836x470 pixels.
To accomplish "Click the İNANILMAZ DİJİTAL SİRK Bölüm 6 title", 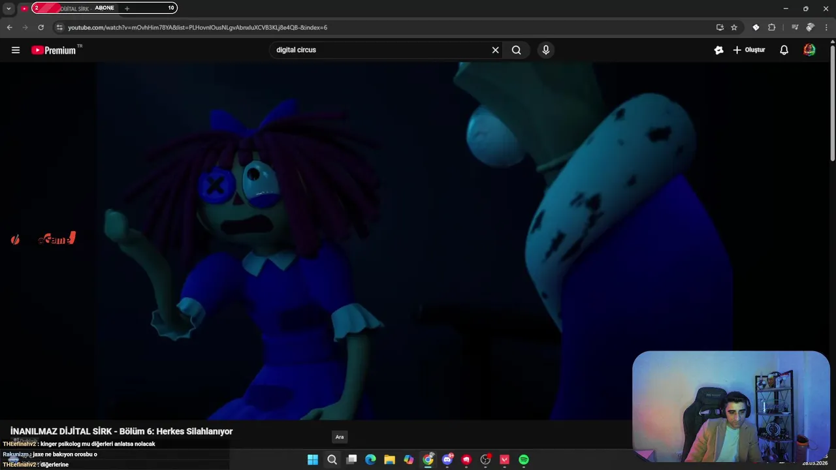I will pyautogui.click(x=121, y=431).
